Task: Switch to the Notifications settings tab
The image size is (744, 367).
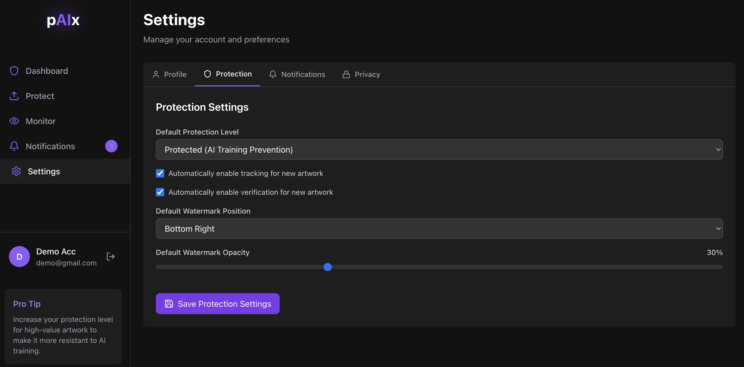Action: [x=297, y=74]
